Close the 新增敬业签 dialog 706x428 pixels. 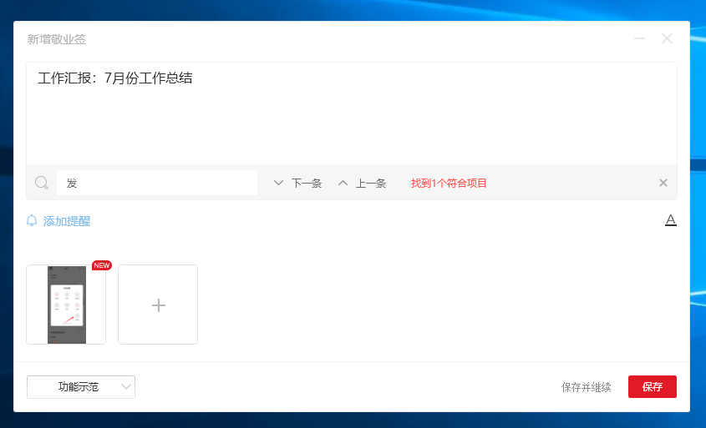coord(667,38)
